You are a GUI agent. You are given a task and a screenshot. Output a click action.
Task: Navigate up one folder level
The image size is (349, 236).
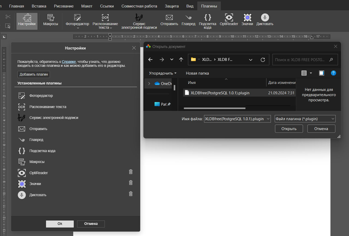pos(181,59)
